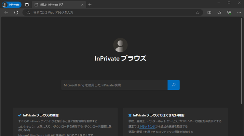
Task: Go back with the back arrow
Action: pyautogui.click(x=6, y=12)
